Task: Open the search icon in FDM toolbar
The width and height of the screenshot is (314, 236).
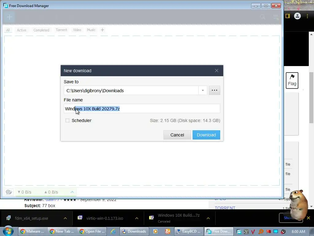Action: [x=262, y=17]
